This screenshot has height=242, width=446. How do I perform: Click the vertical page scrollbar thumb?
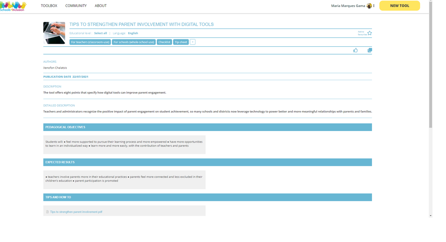coord(431,65)
